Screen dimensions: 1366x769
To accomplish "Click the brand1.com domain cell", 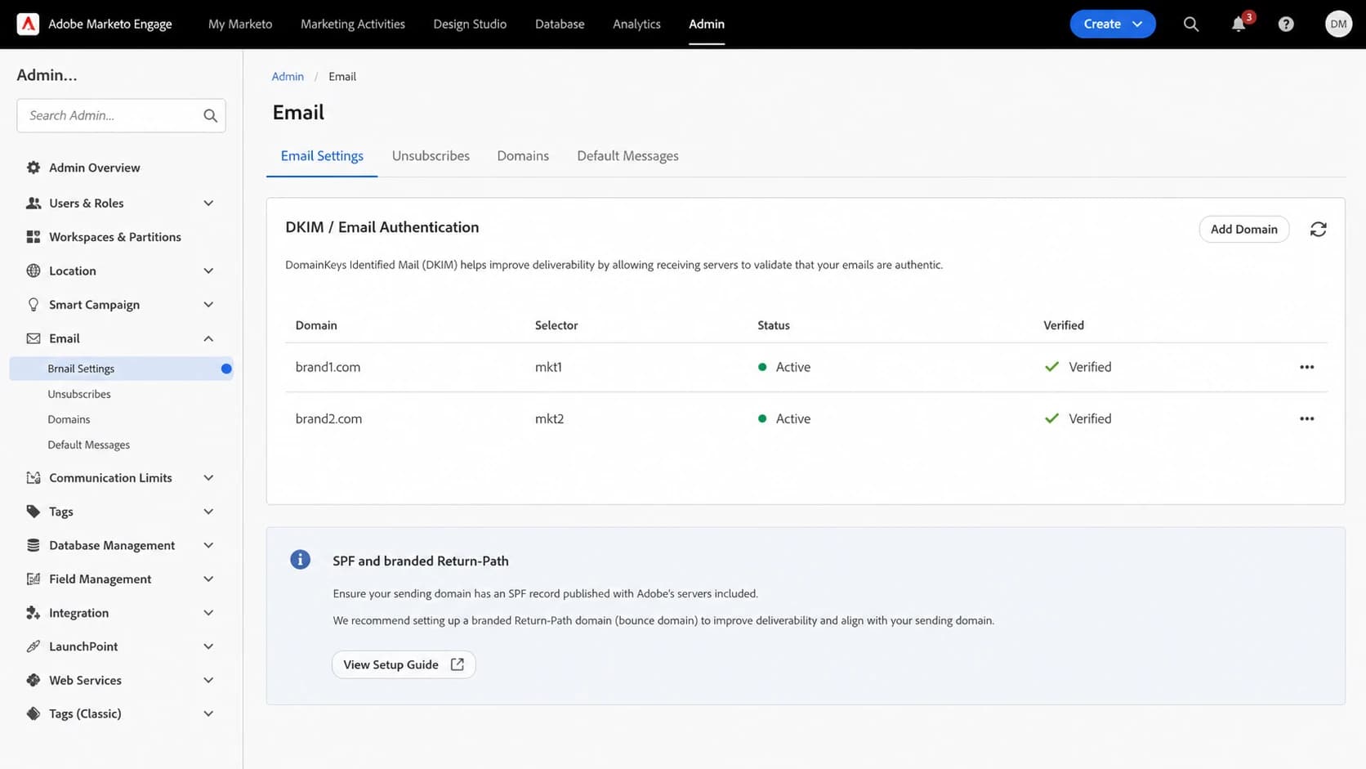I will pos(328,367).
